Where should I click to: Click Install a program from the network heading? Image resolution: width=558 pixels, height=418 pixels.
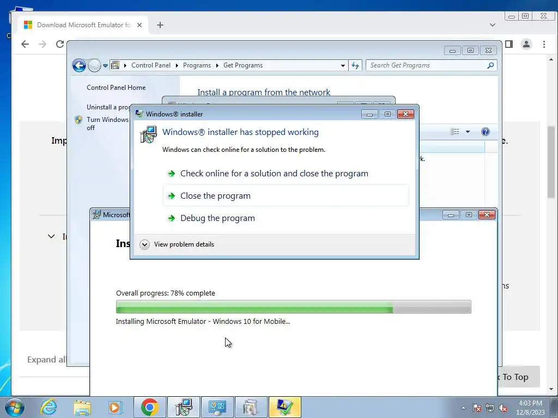tap(264, 92)
